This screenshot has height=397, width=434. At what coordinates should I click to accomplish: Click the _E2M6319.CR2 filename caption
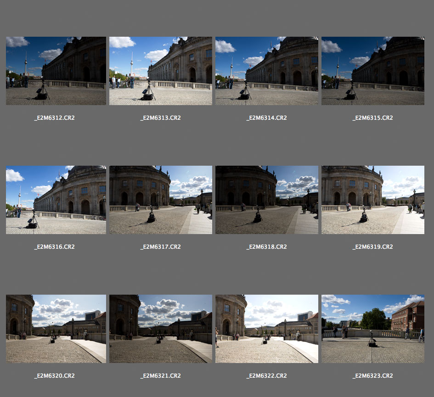click(372, 247)
